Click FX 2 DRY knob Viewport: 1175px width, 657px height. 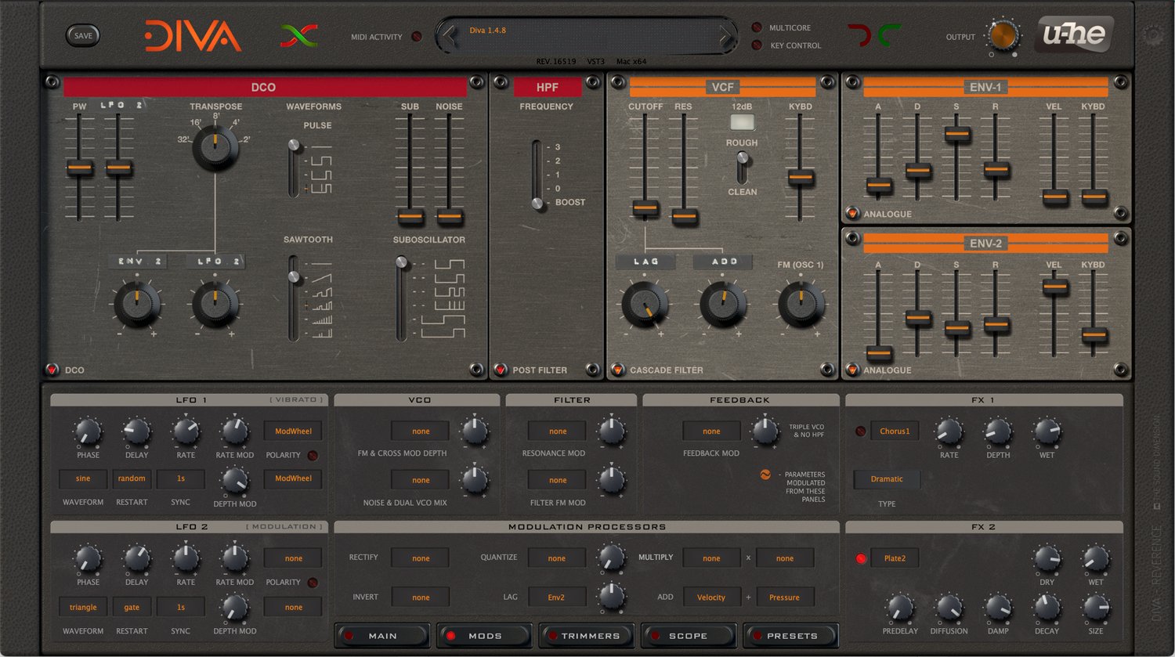pyautogui.click(x=1047, y=559)
